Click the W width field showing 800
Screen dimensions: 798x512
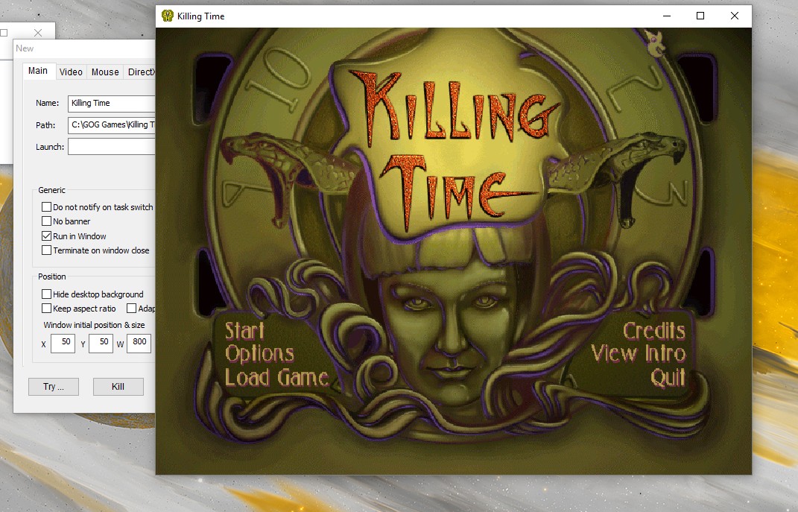point(139,343)
